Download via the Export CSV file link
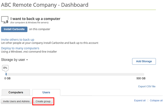Image resolution: width=164 pixels, height=106 pixels. (147, 86)
